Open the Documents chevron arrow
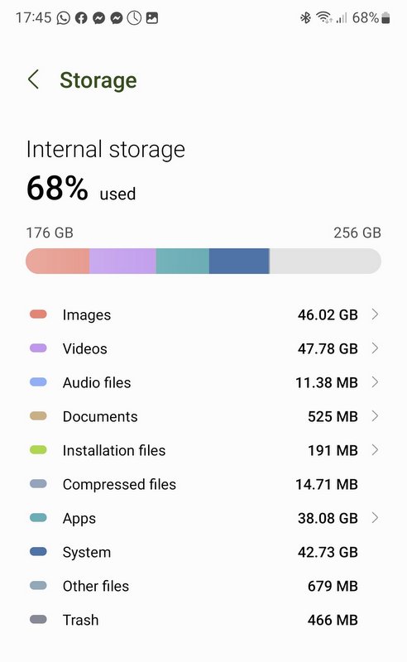The image size is (407, 662). tap(375, 416)
